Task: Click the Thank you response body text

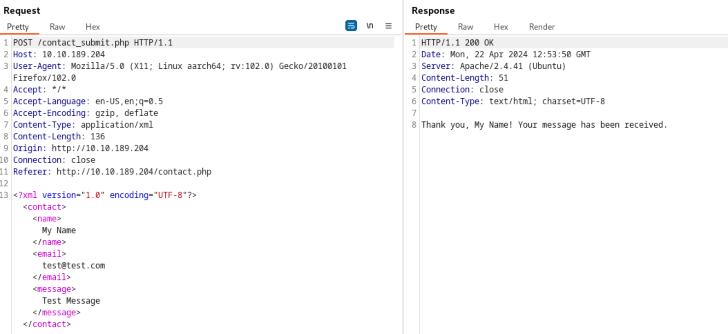Action: point(544,125)
